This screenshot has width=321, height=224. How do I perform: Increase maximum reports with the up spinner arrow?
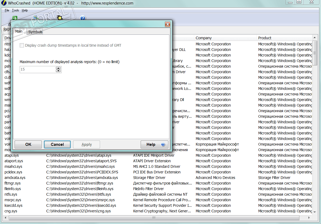point(58,68)
